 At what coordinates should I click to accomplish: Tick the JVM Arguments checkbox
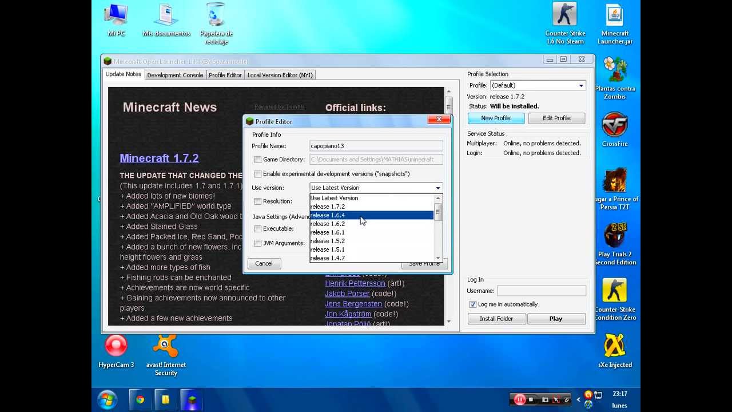(258, 243)
